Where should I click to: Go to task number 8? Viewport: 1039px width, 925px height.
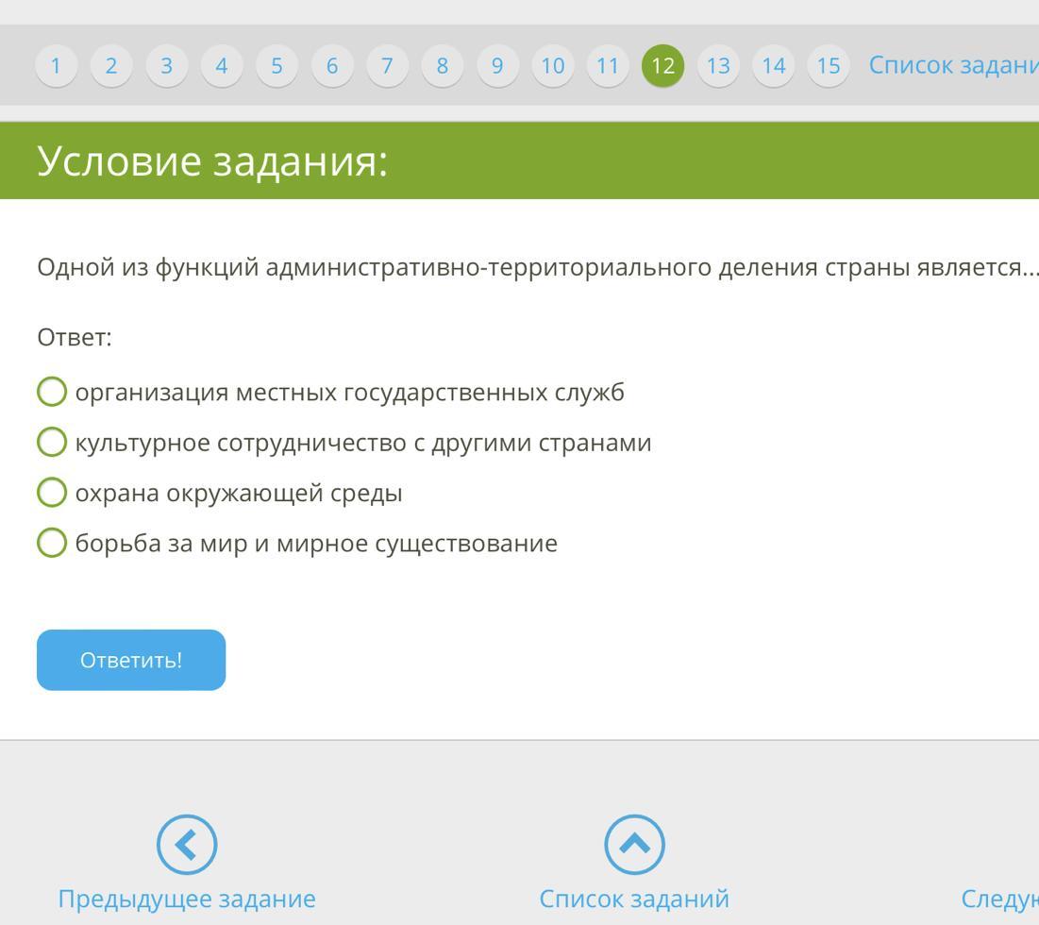(442, 65)
